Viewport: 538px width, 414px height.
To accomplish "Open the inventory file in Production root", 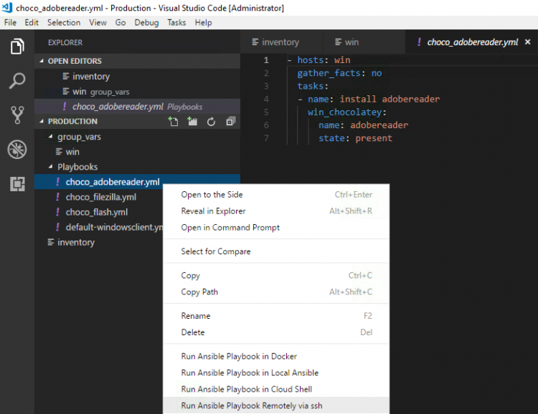I will coord(99,242).
